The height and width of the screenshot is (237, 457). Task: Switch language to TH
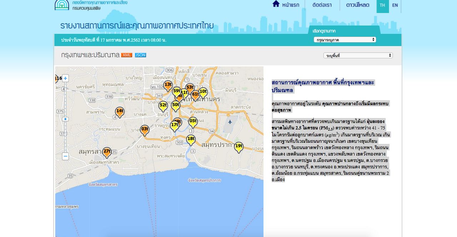[382, 5]
